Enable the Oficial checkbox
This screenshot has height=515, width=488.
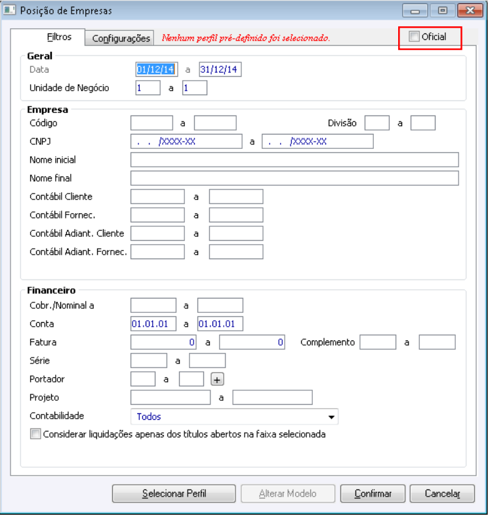coord(414,37)
